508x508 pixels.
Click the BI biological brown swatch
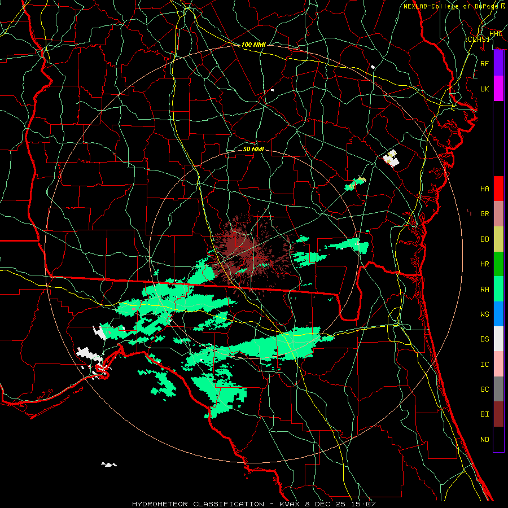click(x=498, y=414)
